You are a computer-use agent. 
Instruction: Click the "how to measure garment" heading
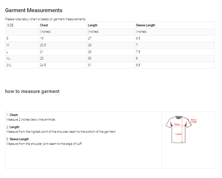tap(32, 91)
